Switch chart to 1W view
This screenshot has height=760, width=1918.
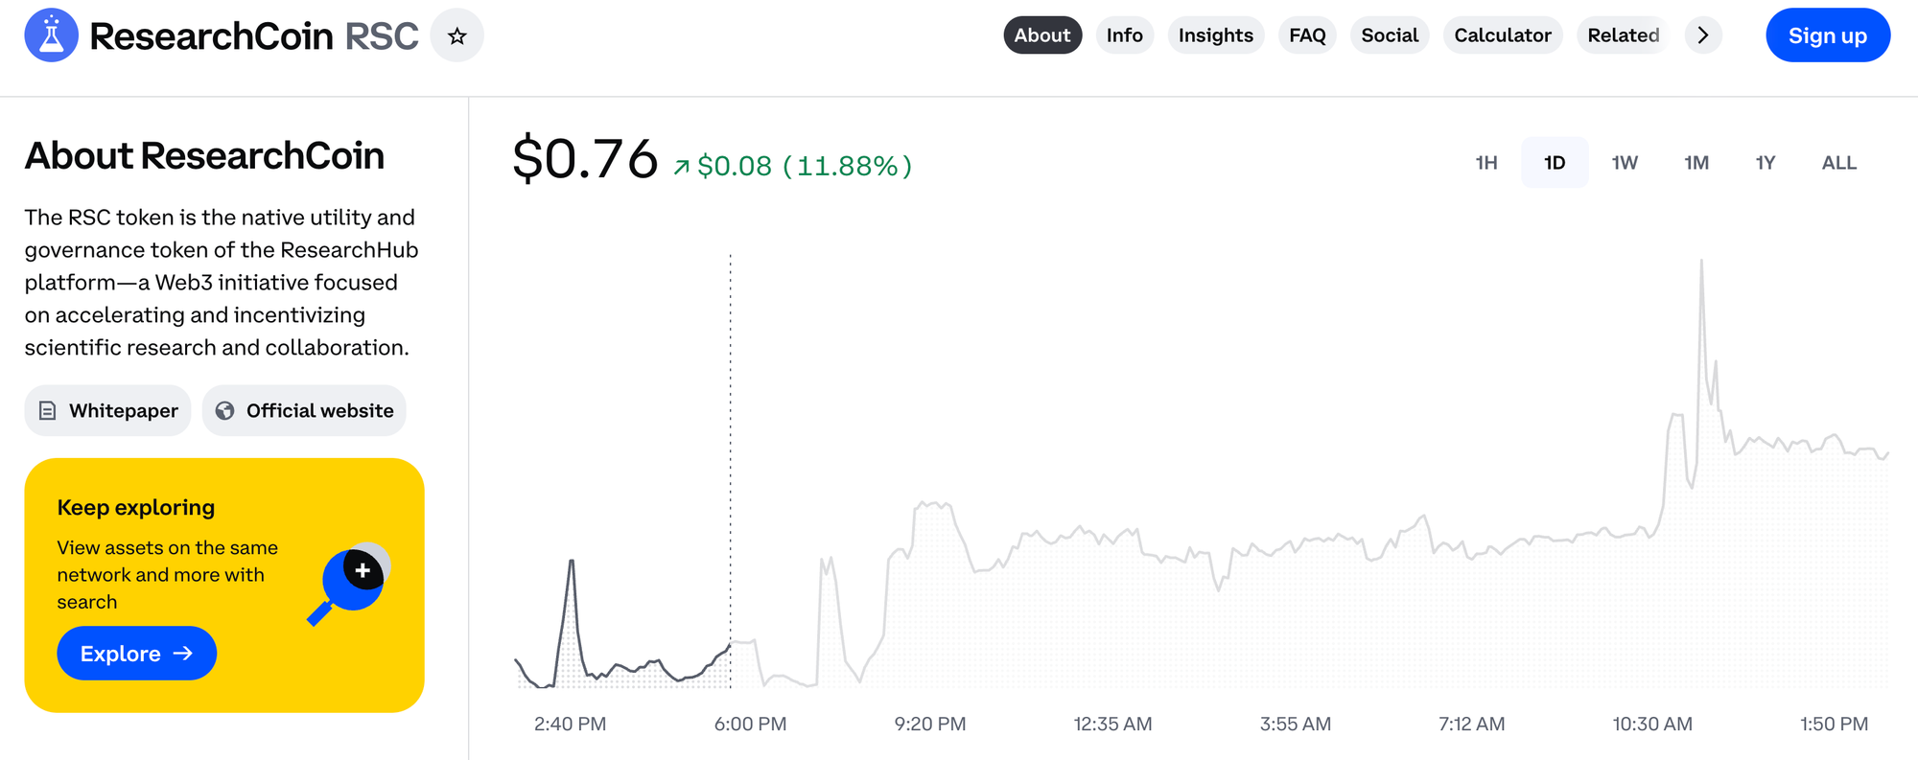(1625, 162)
